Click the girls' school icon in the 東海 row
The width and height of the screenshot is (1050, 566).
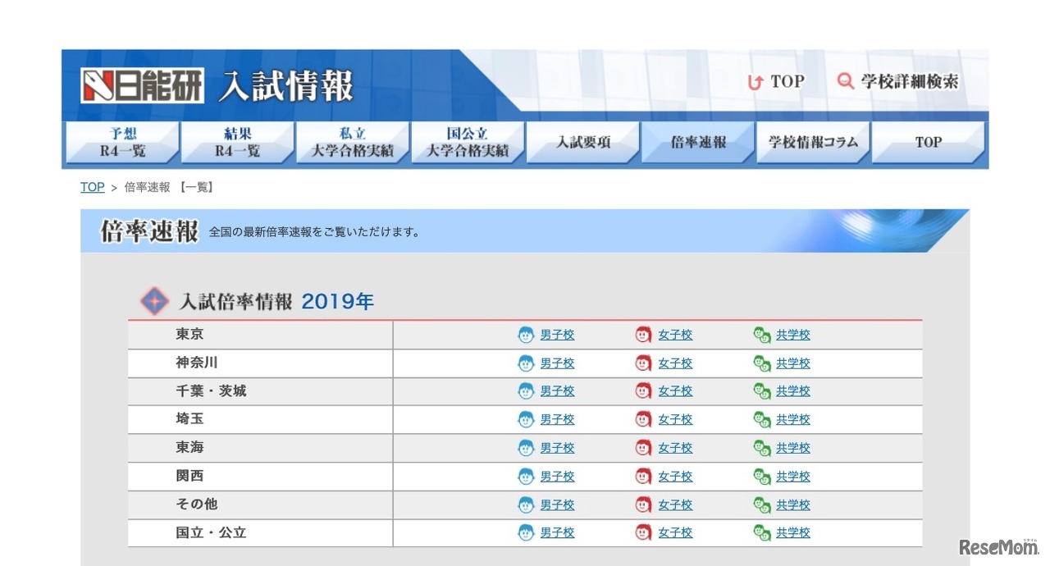click(644, 448)
